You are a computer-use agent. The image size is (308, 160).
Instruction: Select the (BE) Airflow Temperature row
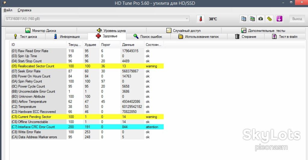pos(87,101)
